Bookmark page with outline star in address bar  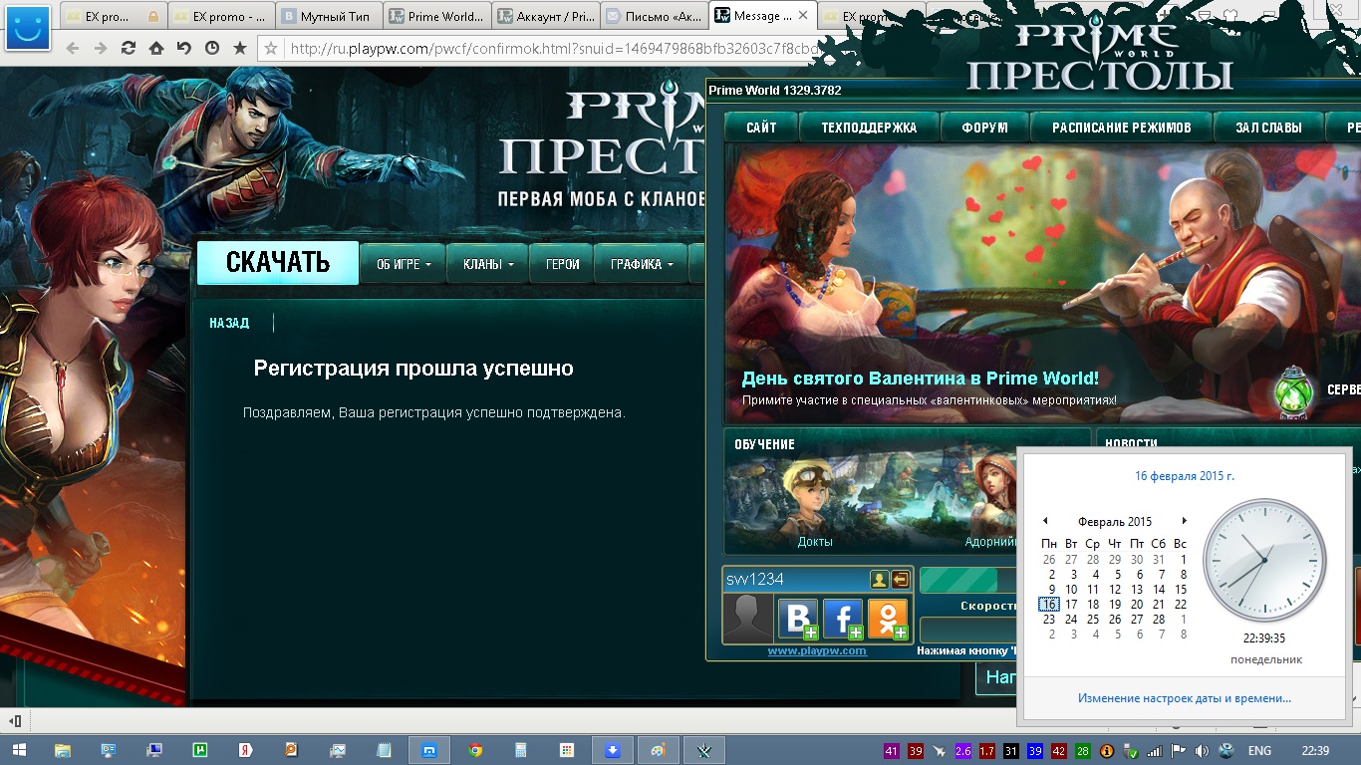point(271,48)
